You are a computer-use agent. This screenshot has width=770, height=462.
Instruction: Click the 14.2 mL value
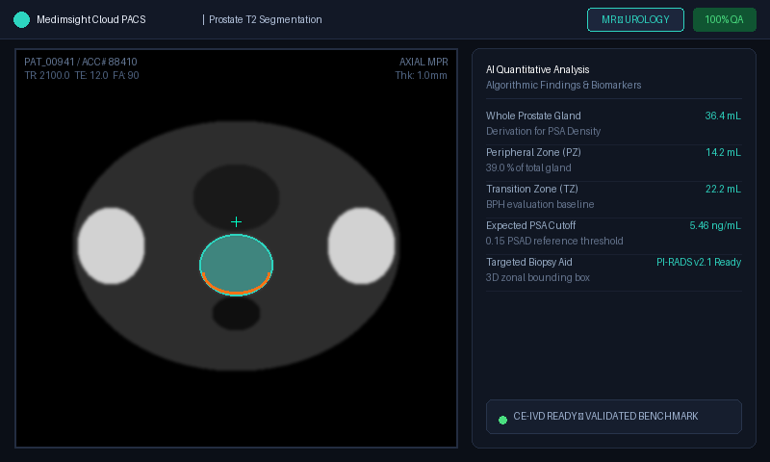coord(724,152)
